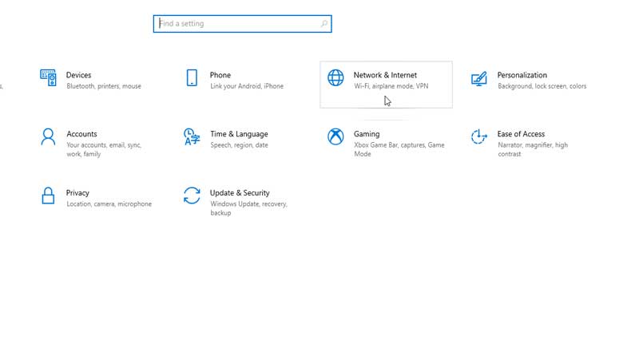Click 'Bluetooth, printers, mouse' description

104,86
